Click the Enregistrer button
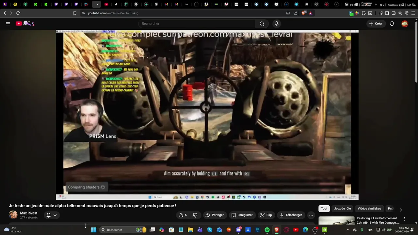The height and width of the screenshot is (235, 418). tap(242, 215)
